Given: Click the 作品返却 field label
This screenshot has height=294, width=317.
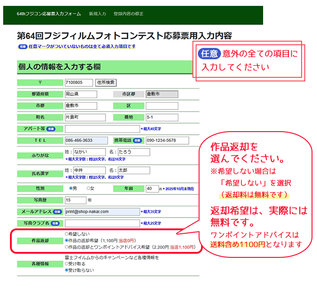Looking at the screenshot, I should [x=40, y=241].
